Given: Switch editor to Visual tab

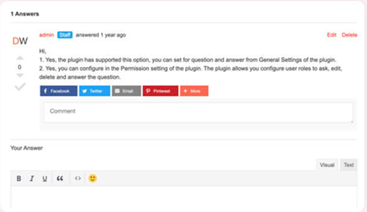Looking at the screenshot, I should (327, 165).
